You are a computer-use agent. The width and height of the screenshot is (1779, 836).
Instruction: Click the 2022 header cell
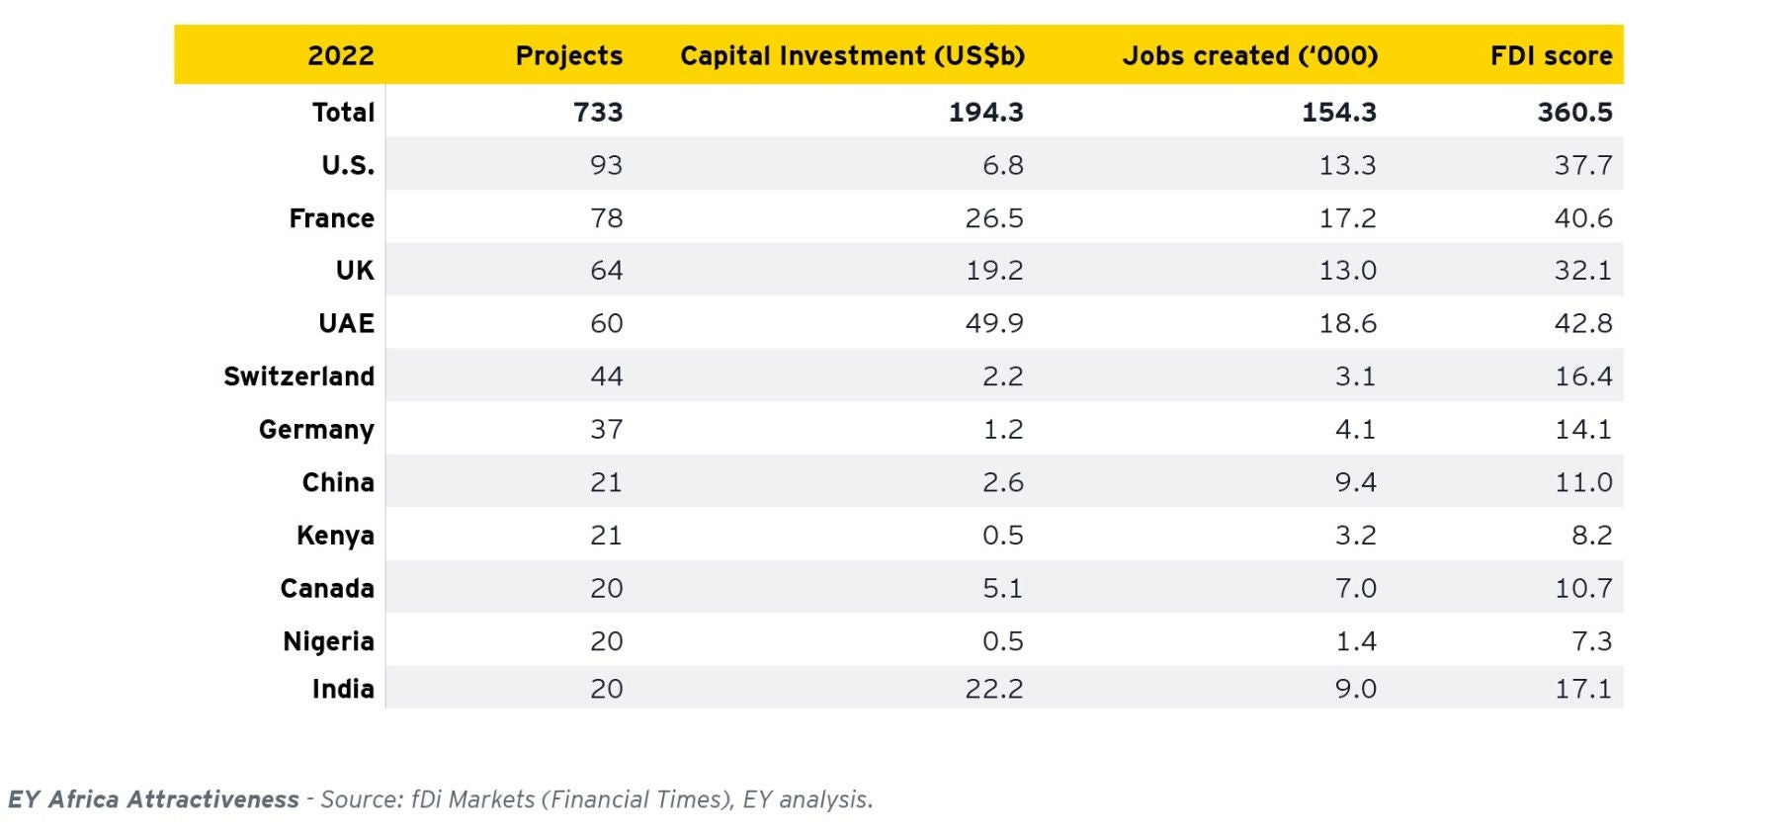pyautogui.click(x=340, y=55)
